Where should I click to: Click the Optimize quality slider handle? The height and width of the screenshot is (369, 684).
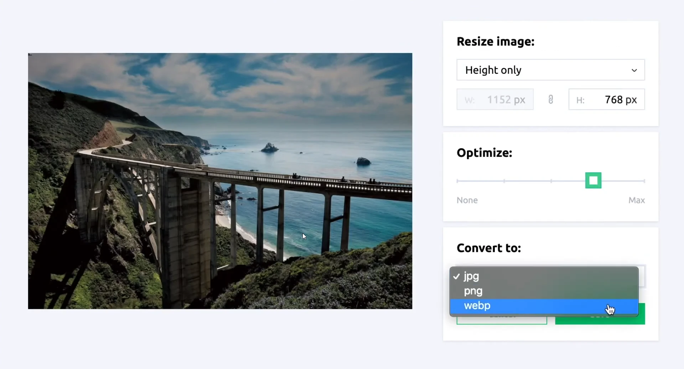593,181
